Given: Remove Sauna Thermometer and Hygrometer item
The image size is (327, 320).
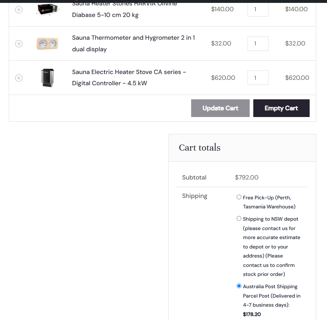Looking at the screenshot, I should pyautogui.click(x=19, y=44).
